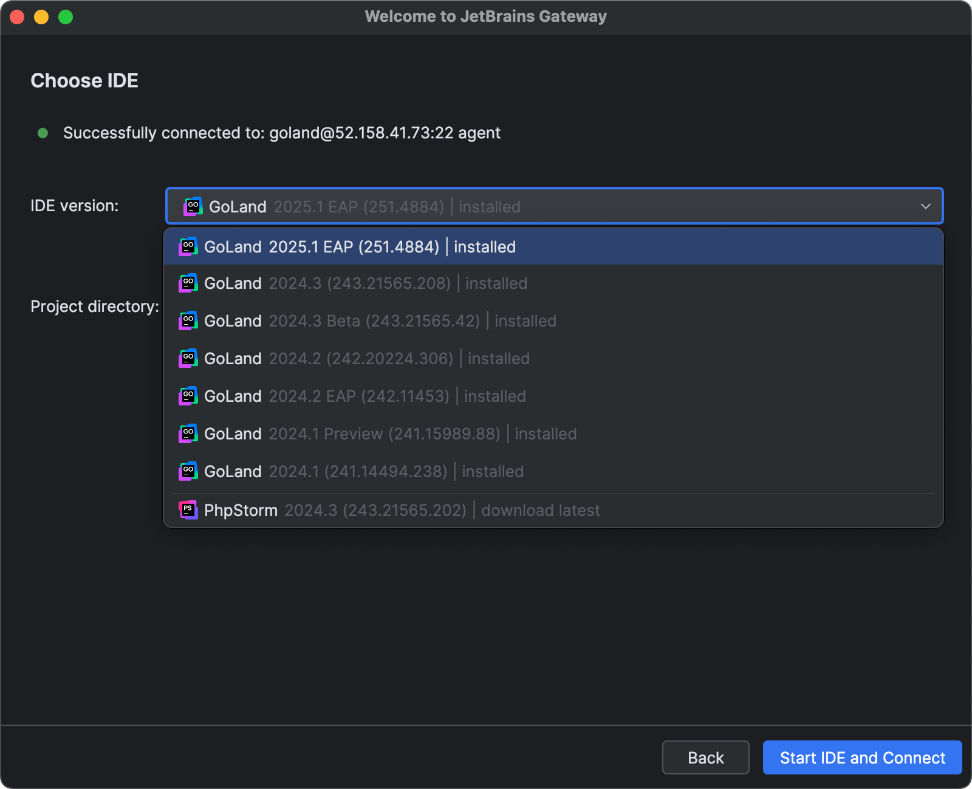Click the GoLand icon for 2024.1 Preview

click(188, 433)
